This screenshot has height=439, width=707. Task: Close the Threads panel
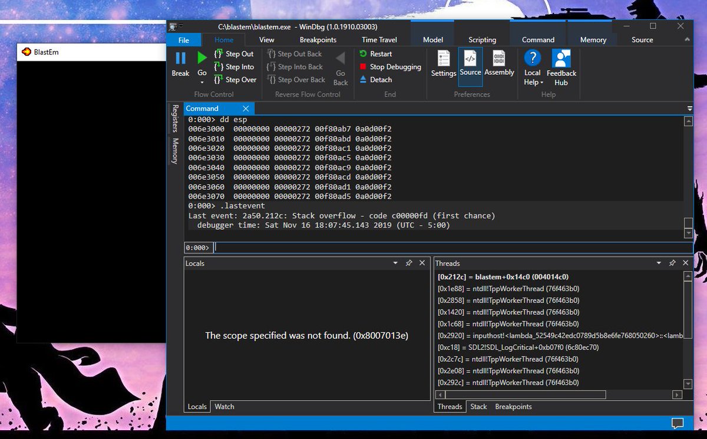pos(685,263)
